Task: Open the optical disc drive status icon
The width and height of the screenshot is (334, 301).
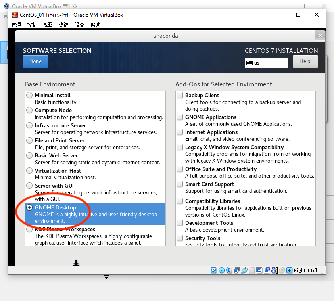Action: [221, 270]
